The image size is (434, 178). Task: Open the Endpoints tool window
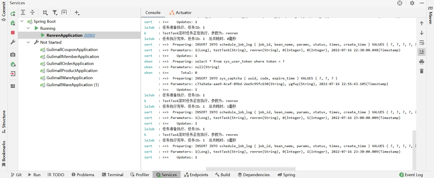[x=196, y=175]
